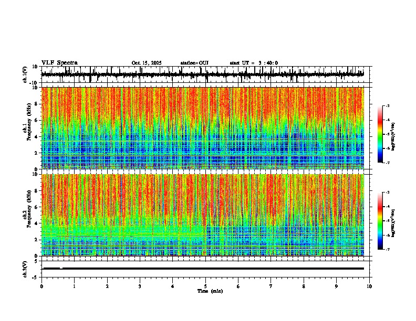Click the '4' kHz tick on ch.2 spectrogram
Screen dimensions: 416x321
pos(36,223)
